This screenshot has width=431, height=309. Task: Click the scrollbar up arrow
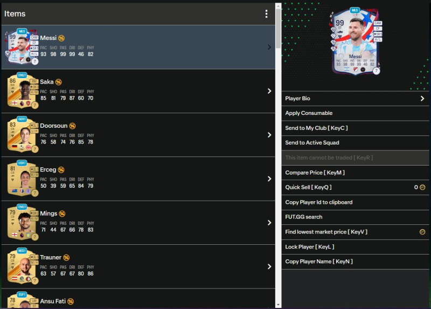pyautogui.click(x=278, y=6)
